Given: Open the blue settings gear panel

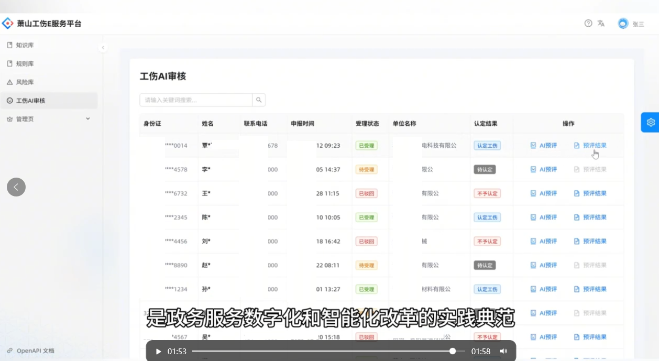Looking at the screenshot, I should click(x=650, y=122).
